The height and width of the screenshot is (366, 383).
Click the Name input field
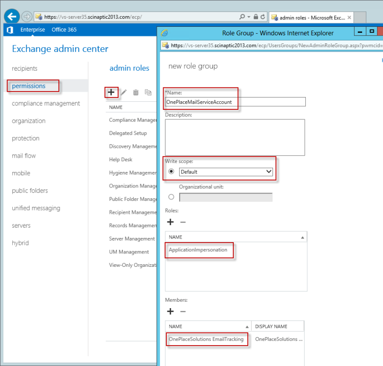coord(235,102)
